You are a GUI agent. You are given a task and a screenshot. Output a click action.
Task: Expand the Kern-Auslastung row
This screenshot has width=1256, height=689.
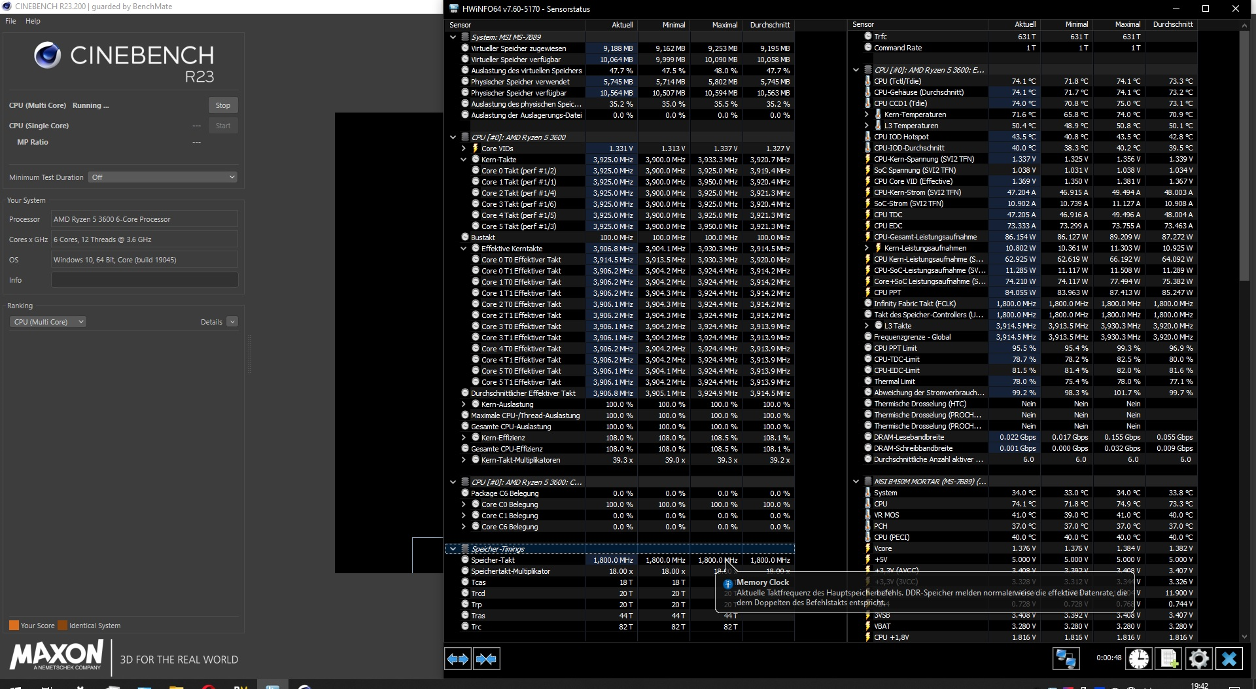click(x=463, y=404)
